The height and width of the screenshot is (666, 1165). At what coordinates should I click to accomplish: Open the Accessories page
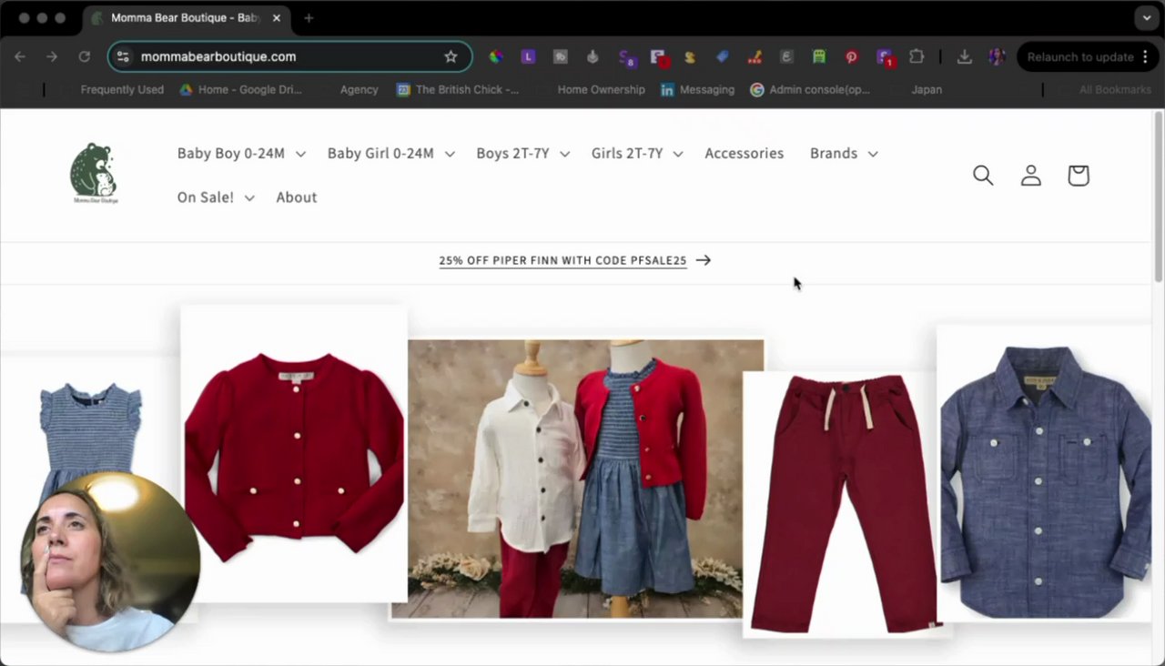(x=745, y=154)
